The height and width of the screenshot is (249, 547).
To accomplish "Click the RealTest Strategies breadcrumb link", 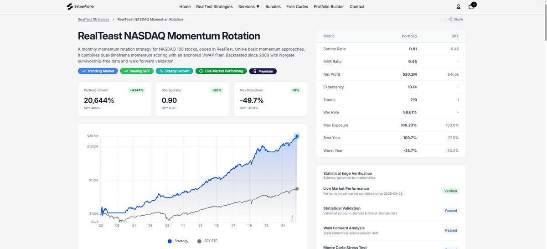I will click(94, 20).
